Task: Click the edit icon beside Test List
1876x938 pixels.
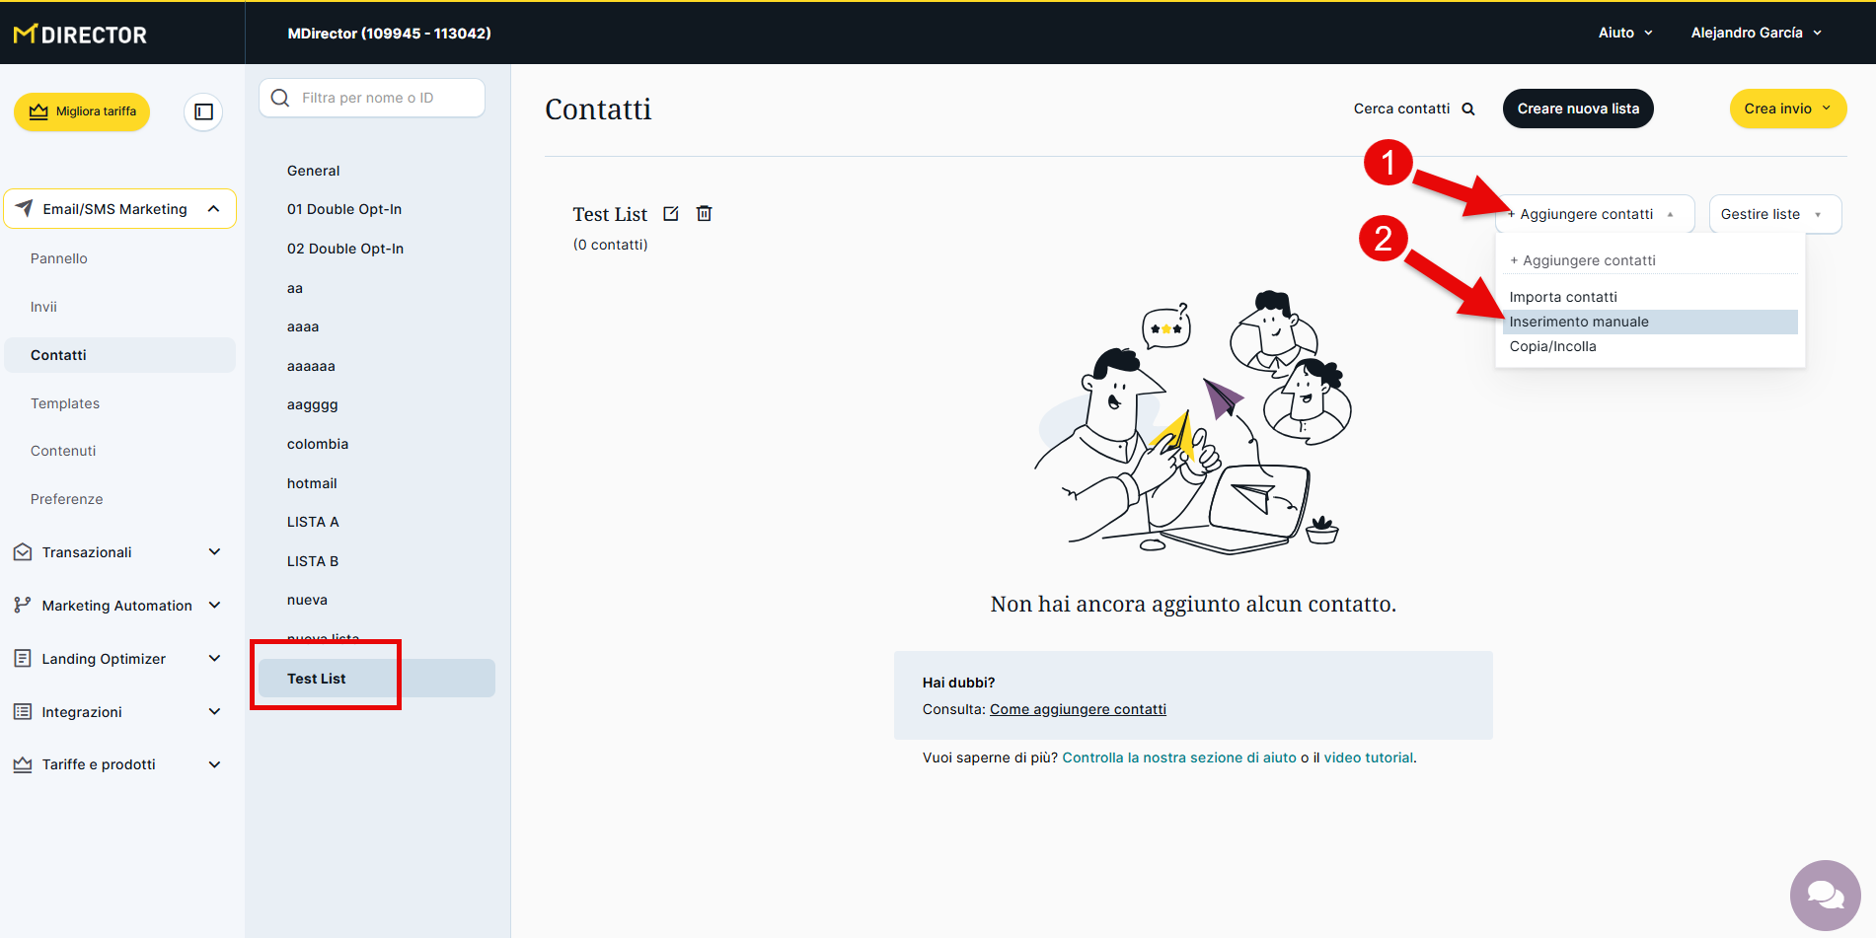Action: click(x=671, y=214)
